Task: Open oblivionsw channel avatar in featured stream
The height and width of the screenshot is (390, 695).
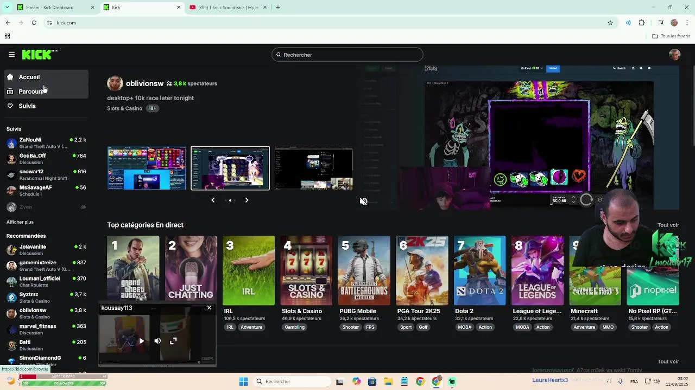Action: click(115, 83)
